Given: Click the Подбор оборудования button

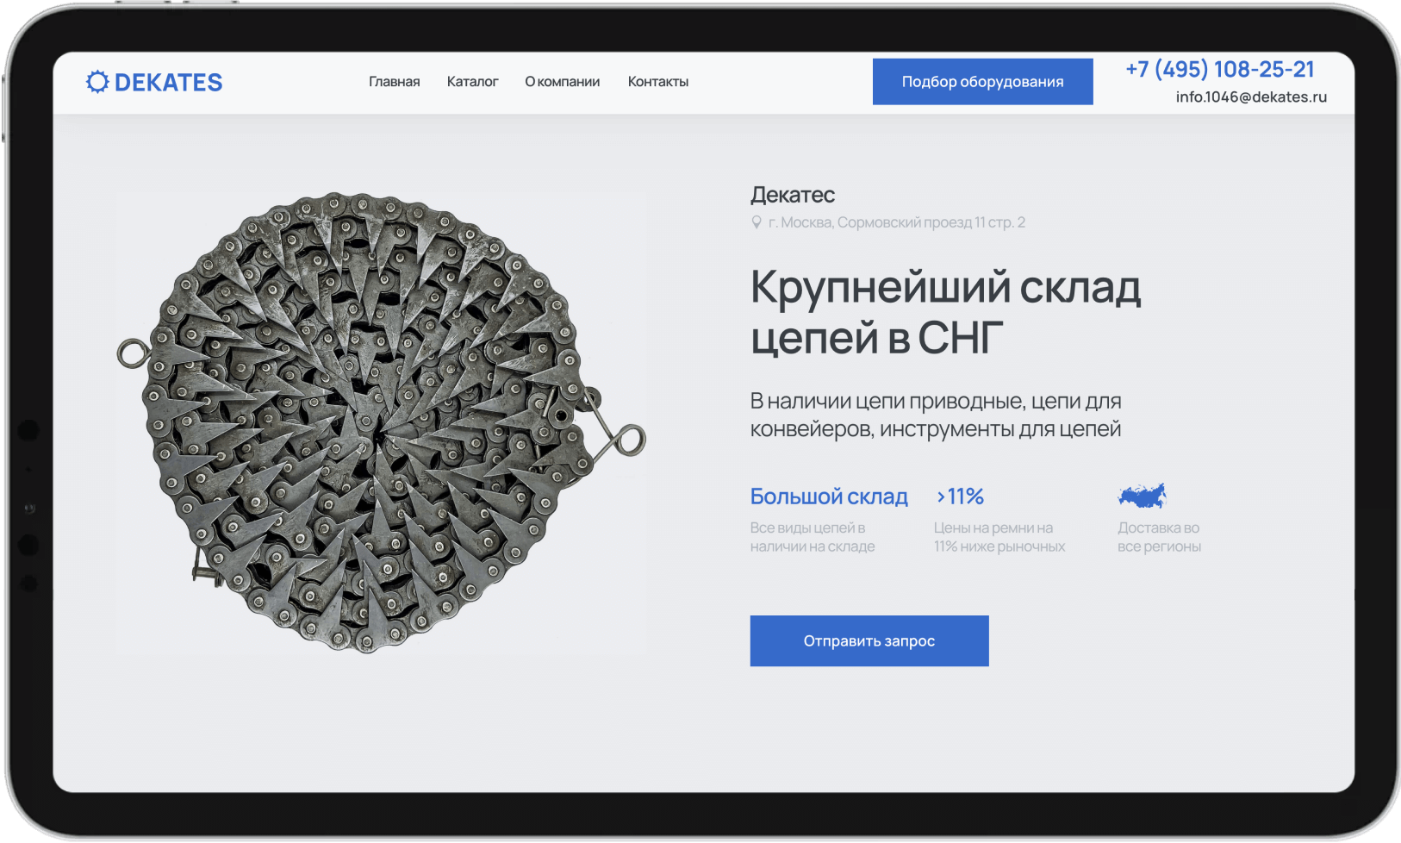Looking at the screenshot, I should pos(982,82).
